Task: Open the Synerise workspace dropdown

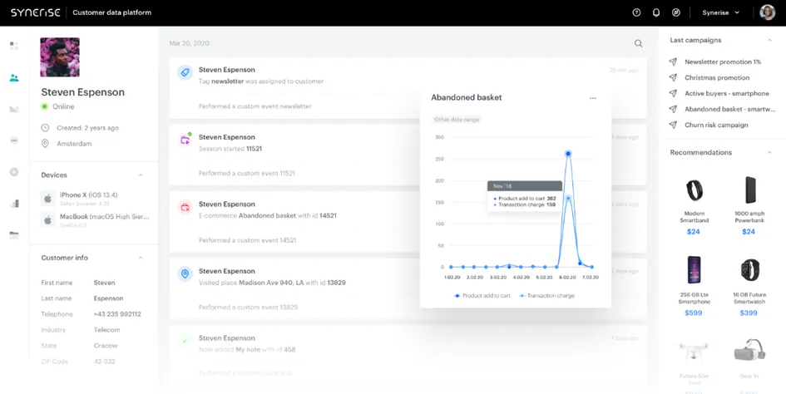Action: tap(721, 12)
